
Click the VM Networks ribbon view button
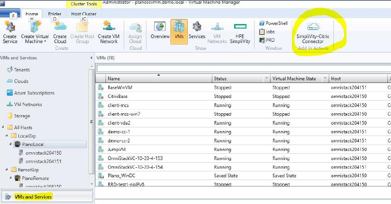(217, 33)
